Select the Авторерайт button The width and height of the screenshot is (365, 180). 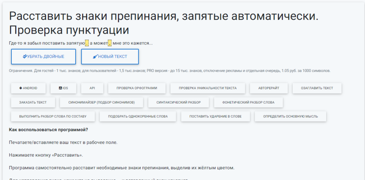point(269,88)
